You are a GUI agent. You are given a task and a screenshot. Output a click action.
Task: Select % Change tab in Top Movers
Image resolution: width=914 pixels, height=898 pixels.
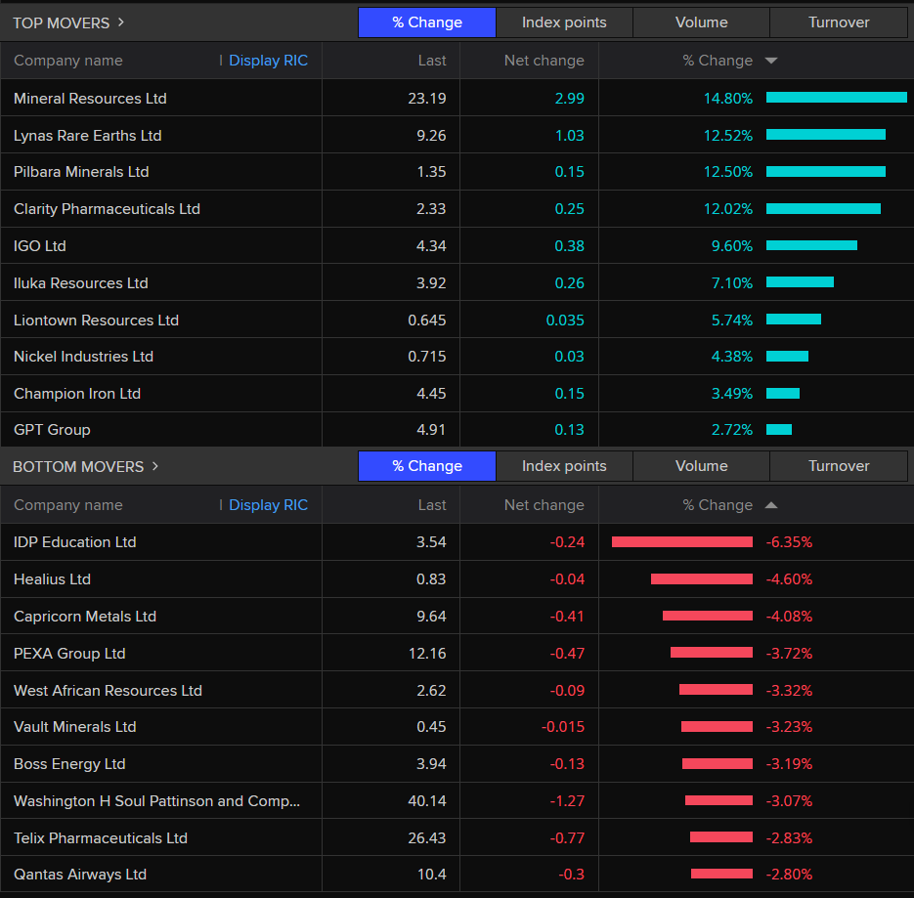(426, 22)
